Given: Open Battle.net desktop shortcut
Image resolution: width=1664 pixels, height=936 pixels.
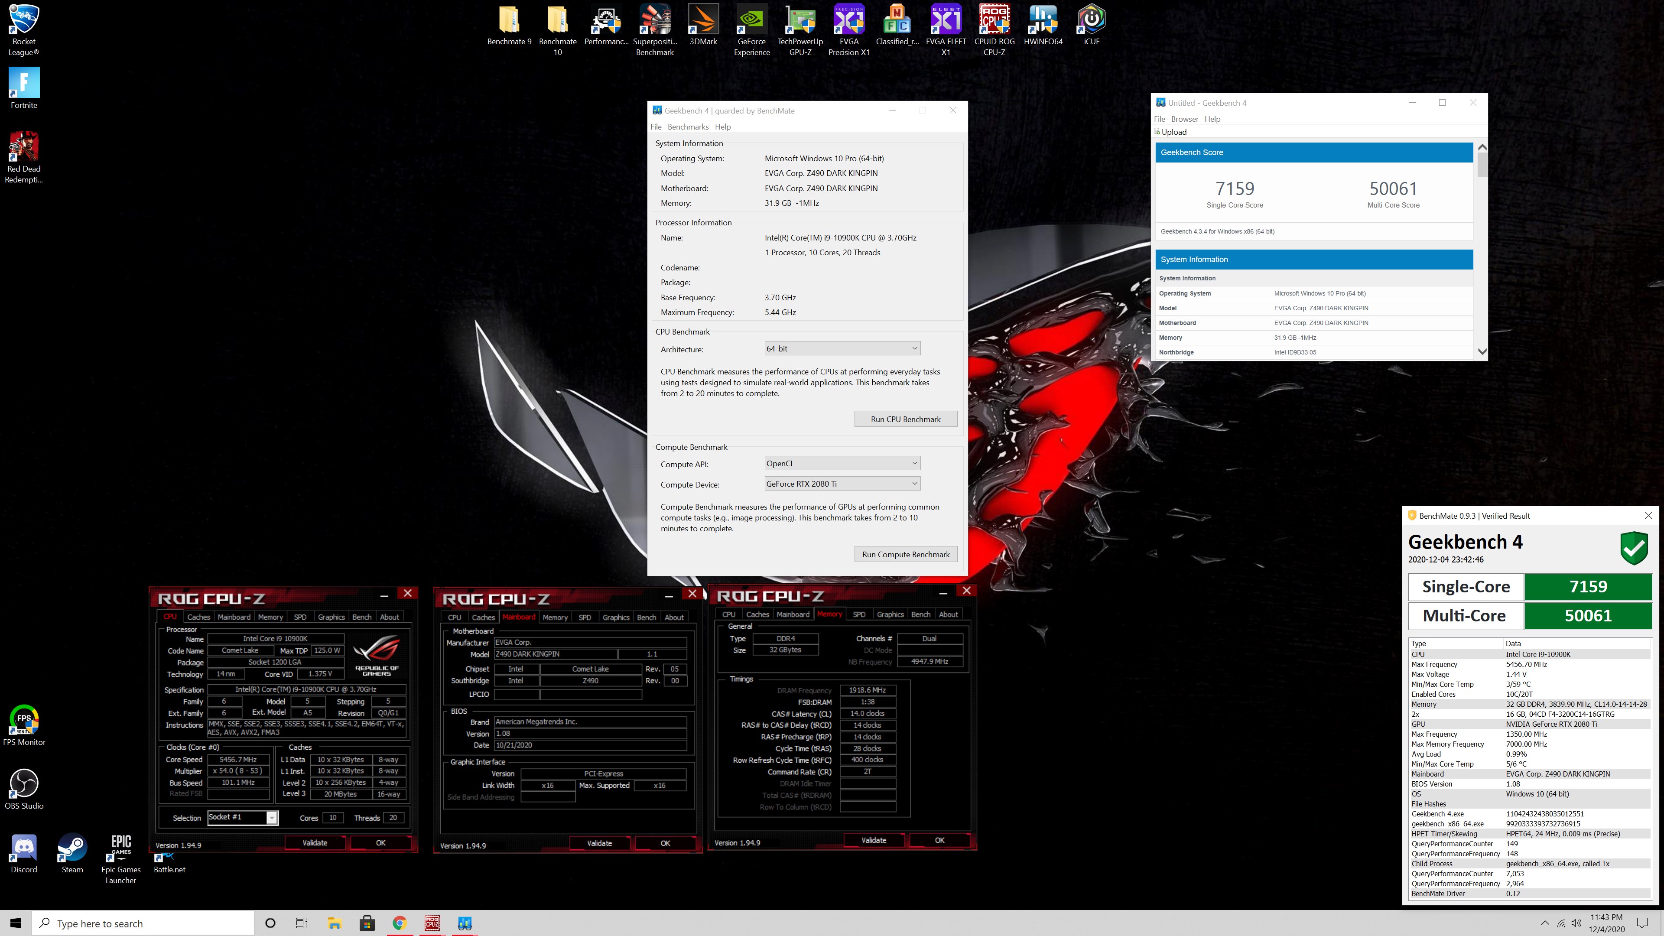Looking at the screenshot, I should coord(169,862).
